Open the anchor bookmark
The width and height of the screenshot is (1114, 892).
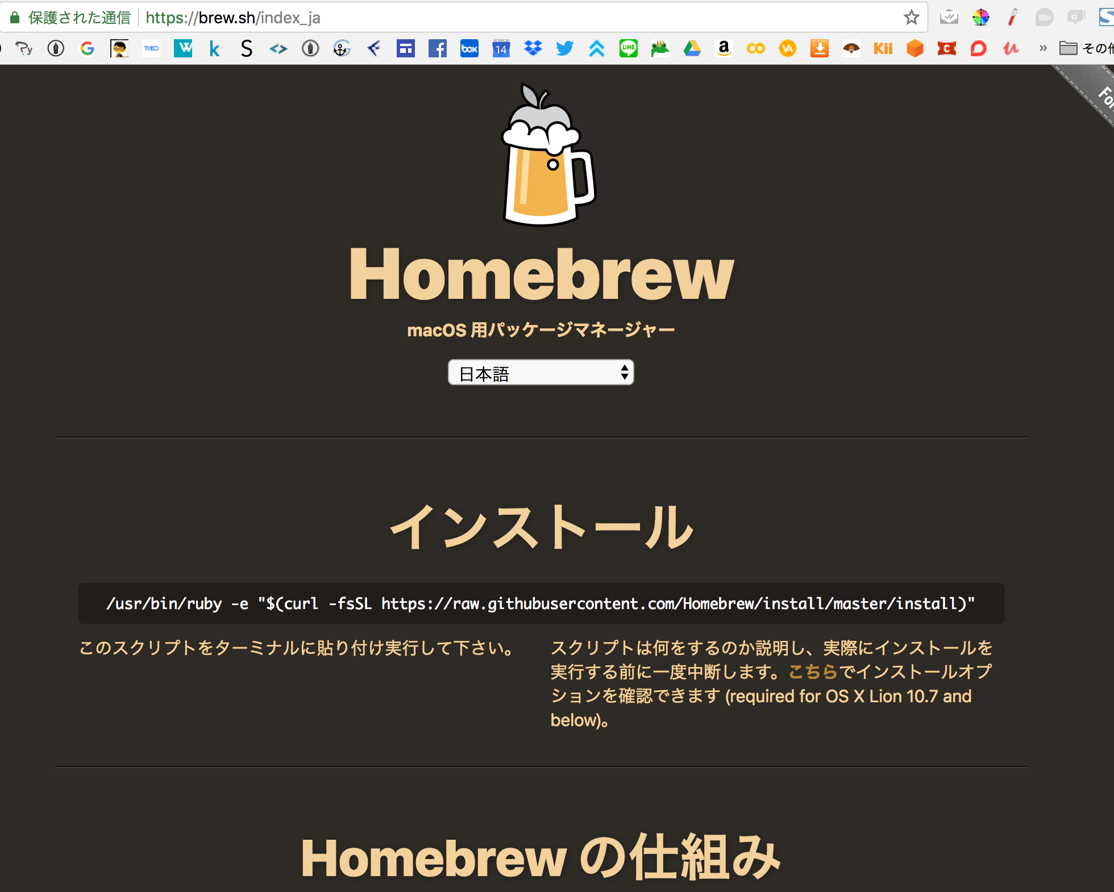coord(342,49)
